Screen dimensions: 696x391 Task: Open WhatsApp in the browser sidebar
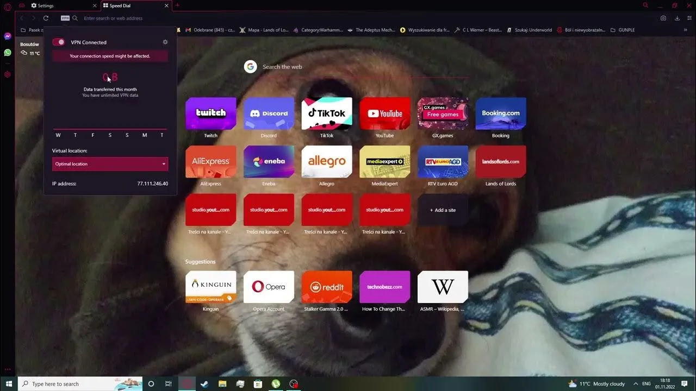[7, 53]
